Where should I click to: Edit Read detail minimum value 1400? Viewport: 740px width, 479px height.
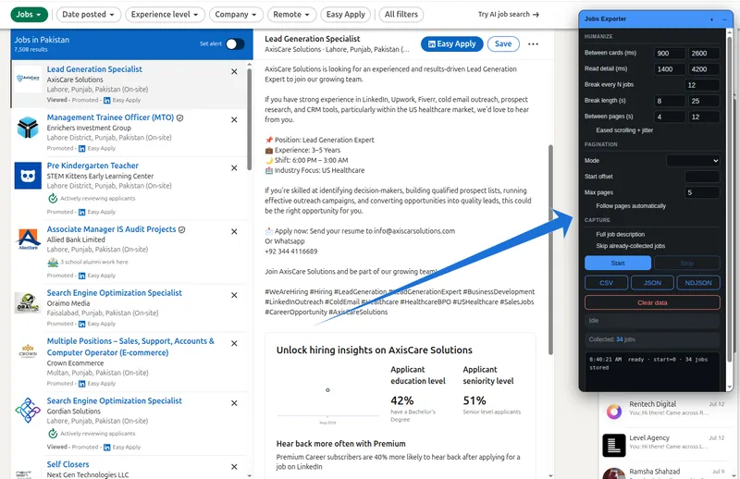(x=670, y=69)
